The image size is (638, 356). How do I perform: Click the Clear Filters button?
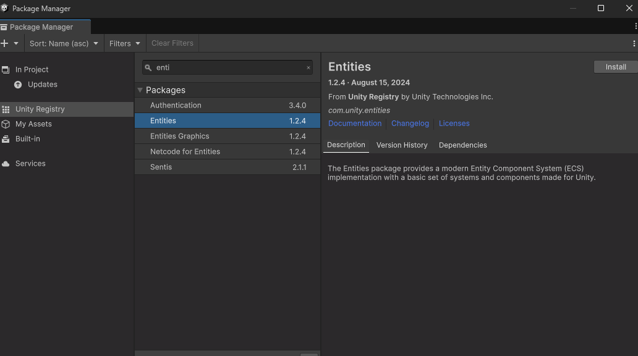tap(172, 43)
